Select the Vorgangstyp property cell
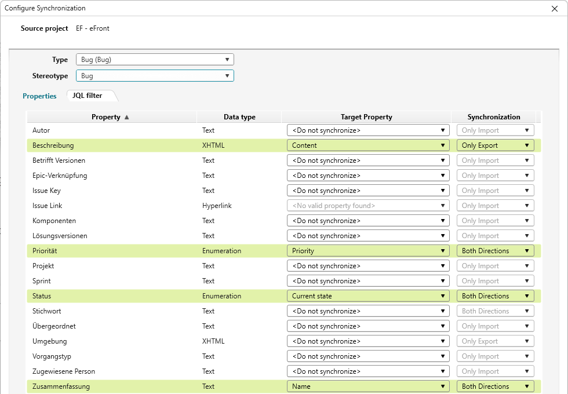Screen dimensions: 568x394 point(111,356)
